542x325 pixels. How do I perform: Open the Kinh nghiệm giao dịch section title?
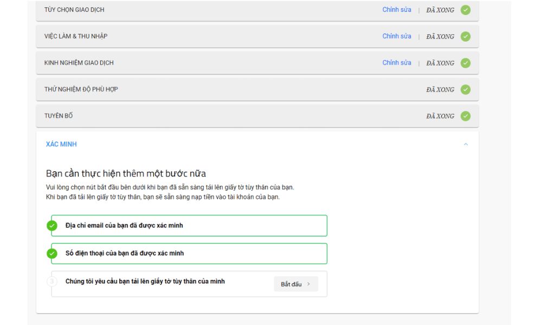(79, 63)
